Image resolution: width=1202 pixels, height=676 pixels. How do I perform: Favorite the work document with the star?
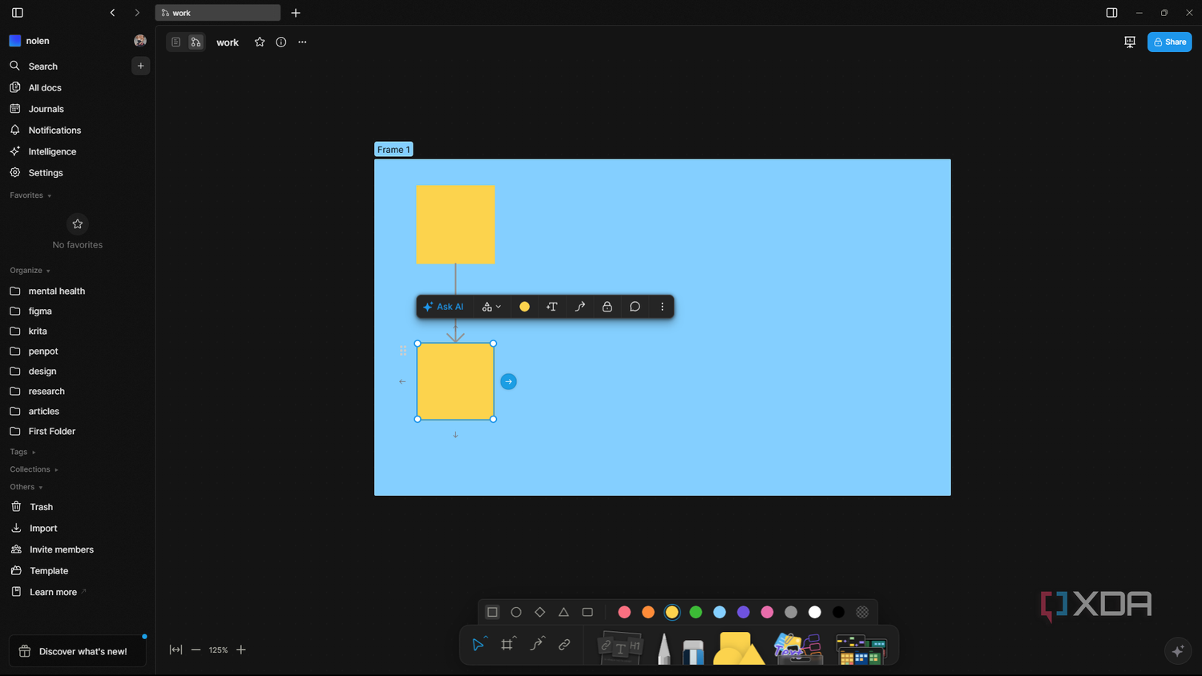point(260,42)
